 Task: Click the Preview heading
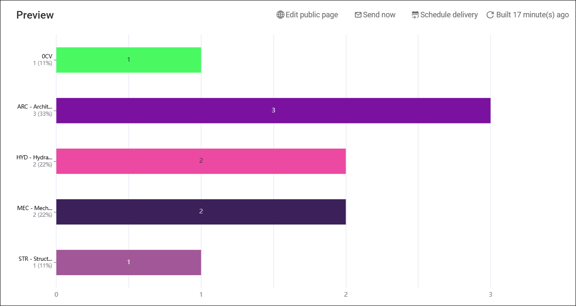tap(35, 15)
